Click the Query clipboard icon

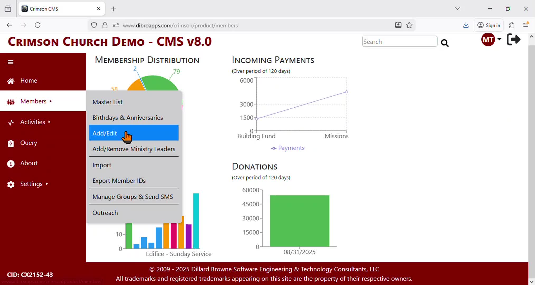(x=11, y=143)
